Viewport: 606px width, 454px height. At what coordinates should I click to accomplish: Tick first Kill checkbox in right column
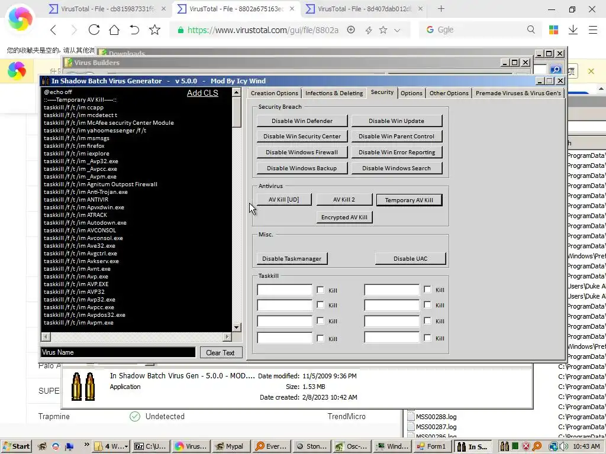tap(427, 289)
